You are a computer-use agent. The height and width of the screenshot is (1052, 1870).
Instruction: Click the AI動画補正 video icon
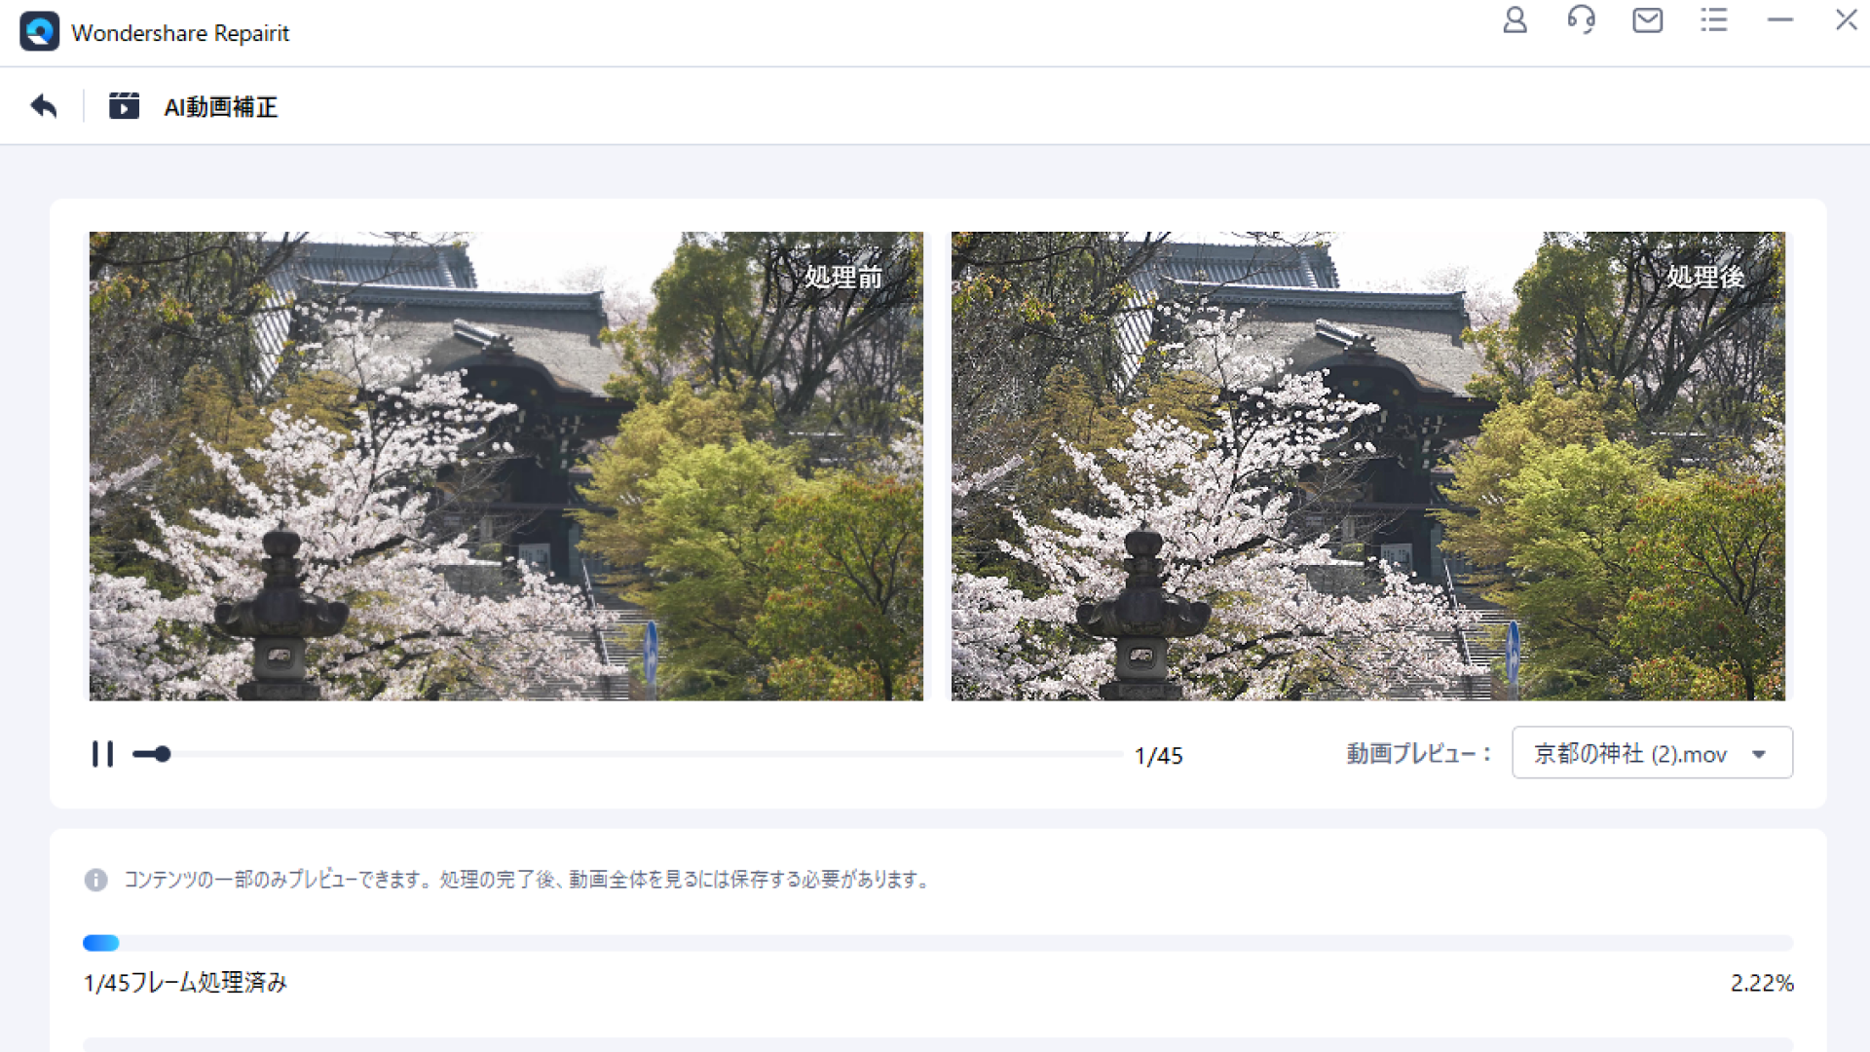124,106
